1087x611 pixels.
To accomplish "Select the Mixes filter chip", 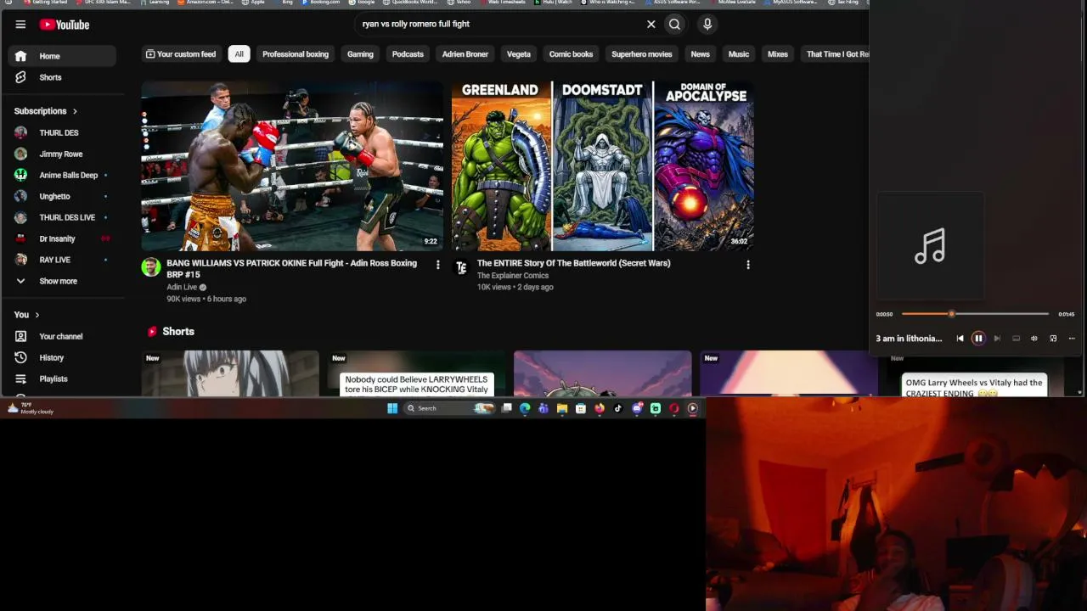I will click(x=778, y=54).
